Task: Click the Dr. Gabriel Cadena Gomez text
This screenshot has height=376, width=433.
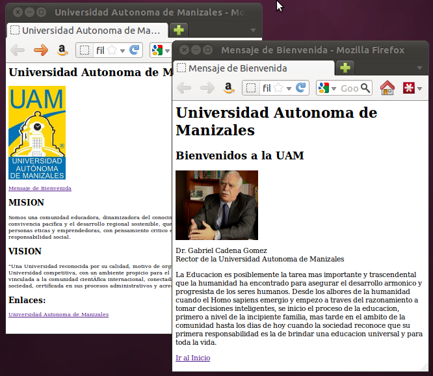Action: tap(221, 250)
